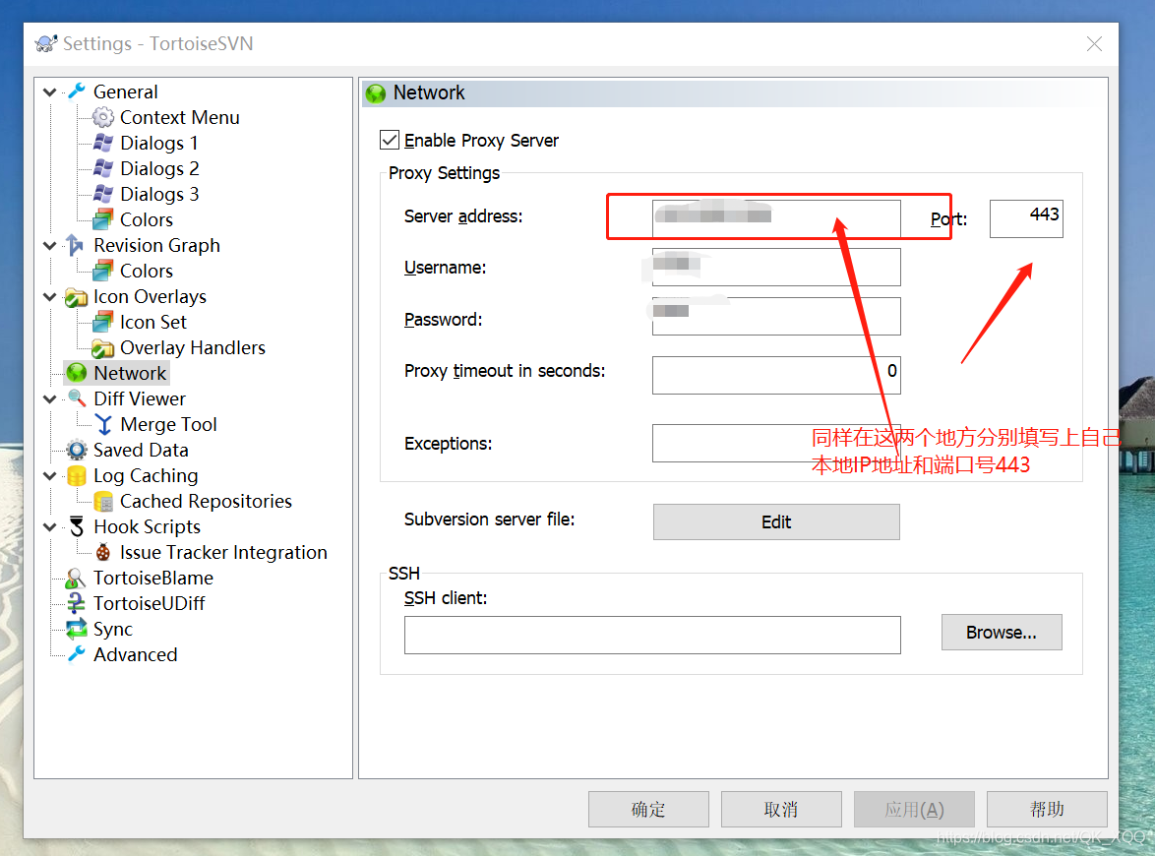The height and width of the screenshot is (856, 1155).
Task: Click the Dialogs 2 icon
Action: [x=103, y=168]
